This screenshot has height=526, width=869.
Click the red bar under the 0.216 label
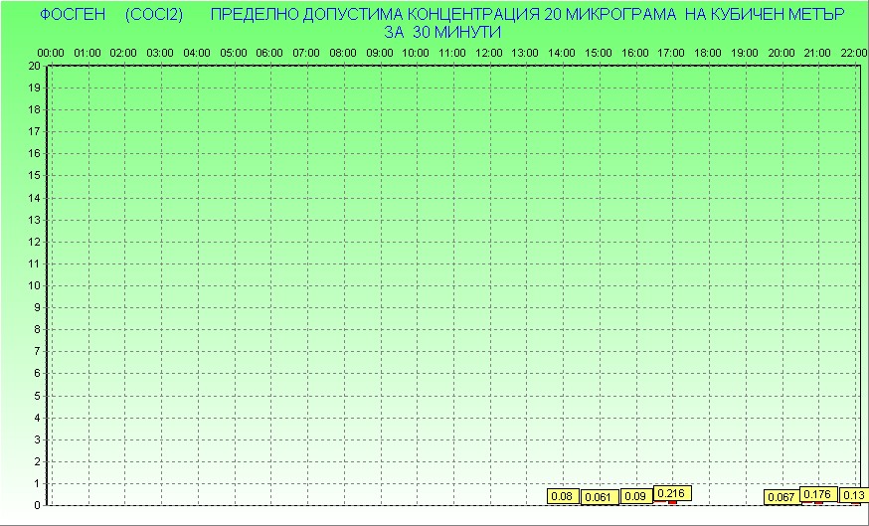point(672,502)
